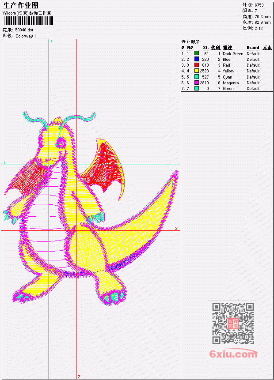274x380 pixels.
Task: Select the Blue color swatch
Action: 197,59
